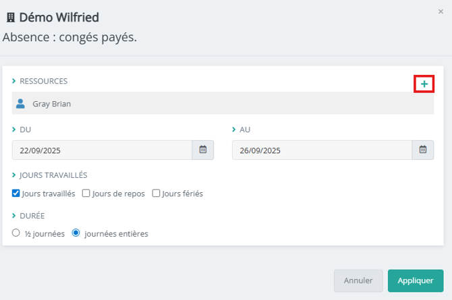Collapse the DURÉE section chevron
This screenshot has width=452, height=300.
point(14,216)
